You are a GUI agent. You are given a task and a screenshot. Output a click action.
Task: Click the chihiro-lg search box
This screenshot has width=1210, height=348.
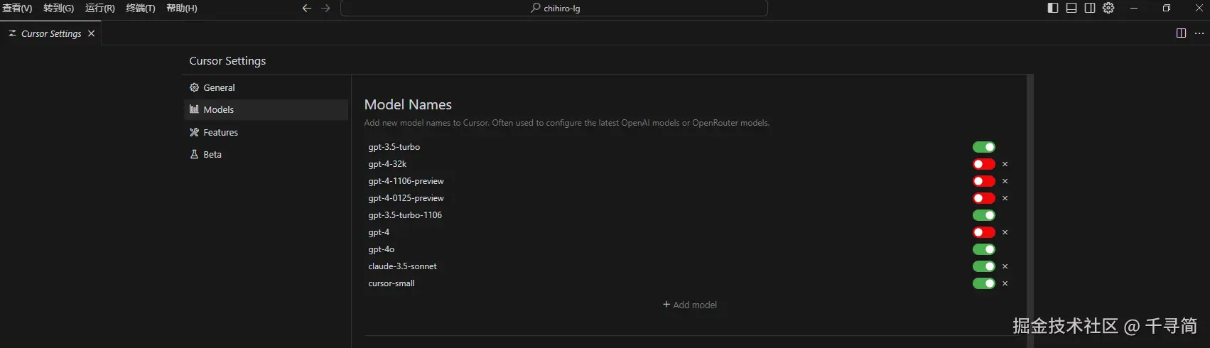[x=554, y=9]
